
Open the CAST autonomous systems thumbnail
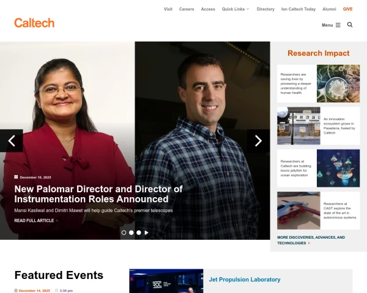(x=298, y=211)
